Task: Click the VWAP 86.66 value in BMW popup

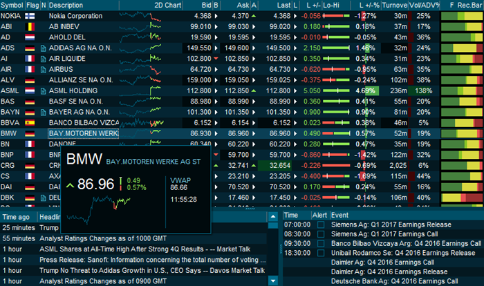Action: (x=178, y=188)
